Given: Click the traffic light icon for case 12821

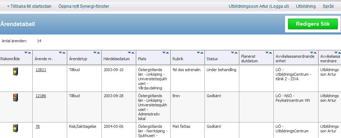Looking at the screenshot, I should pyautogui.click(x=15, y=71).
